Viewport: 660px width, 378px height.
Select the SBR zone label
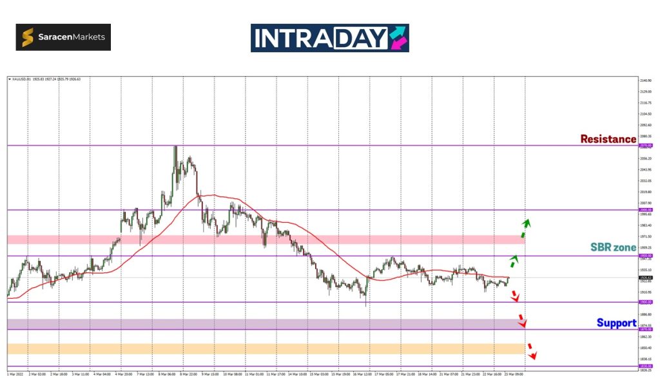pyautogui.click(x=613, y=247)
